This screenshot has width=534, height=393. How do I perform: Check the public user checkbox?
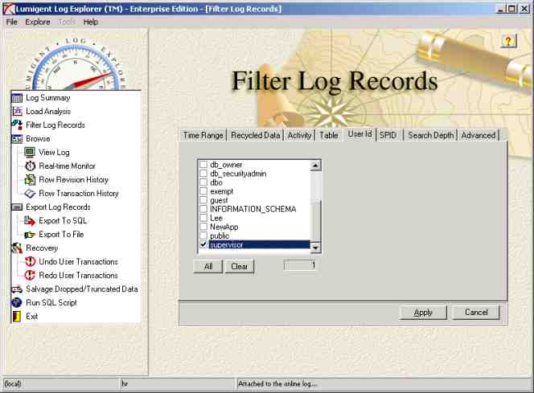(x=203, y=235)
